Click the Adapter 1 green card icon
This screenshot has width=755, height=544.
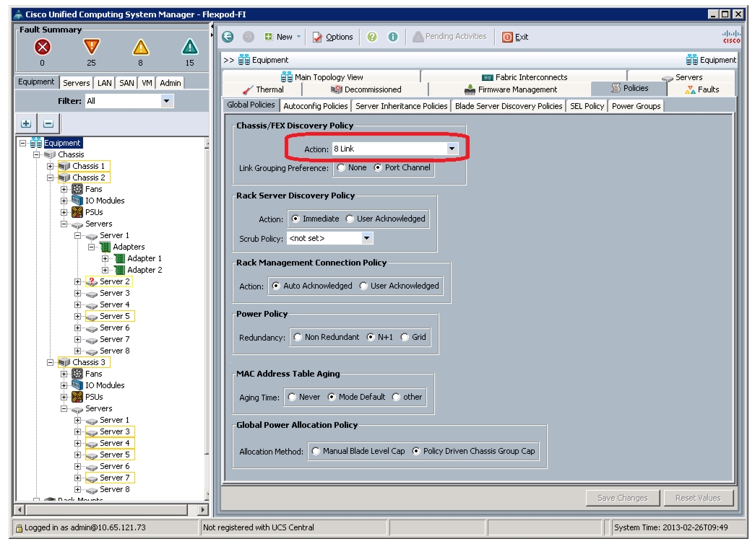click(119, 258)
